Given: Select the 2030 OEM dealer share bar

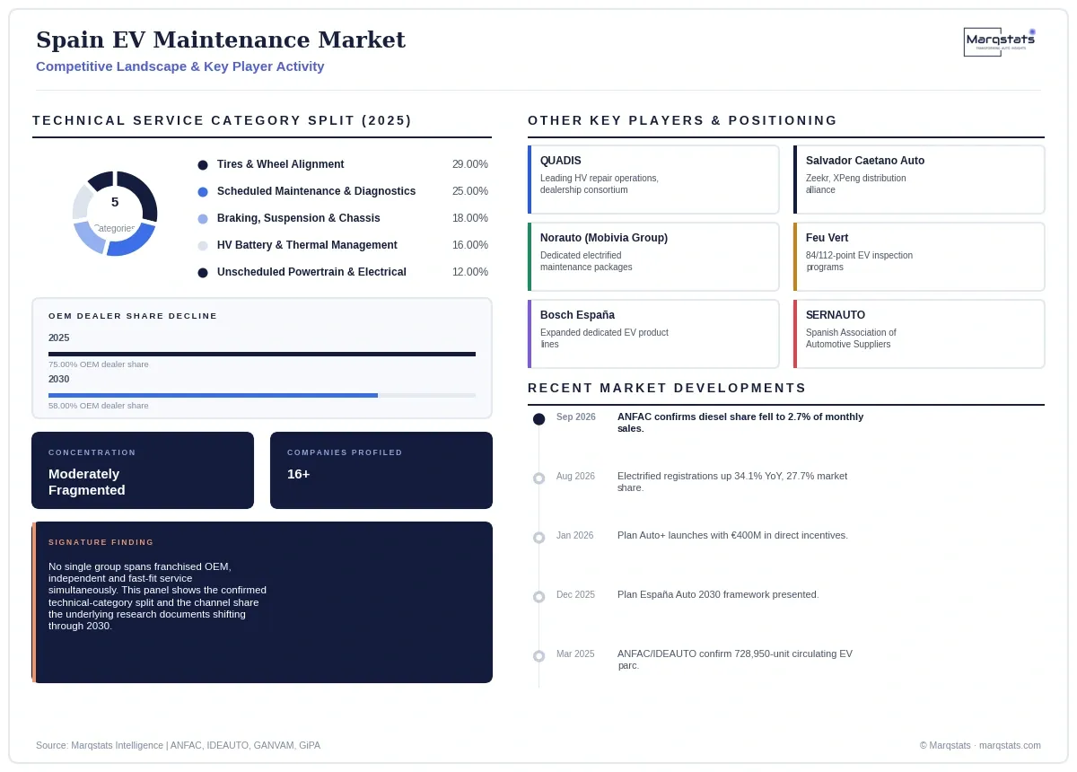Looking at the screenshot, I should [x=262, y=395].
